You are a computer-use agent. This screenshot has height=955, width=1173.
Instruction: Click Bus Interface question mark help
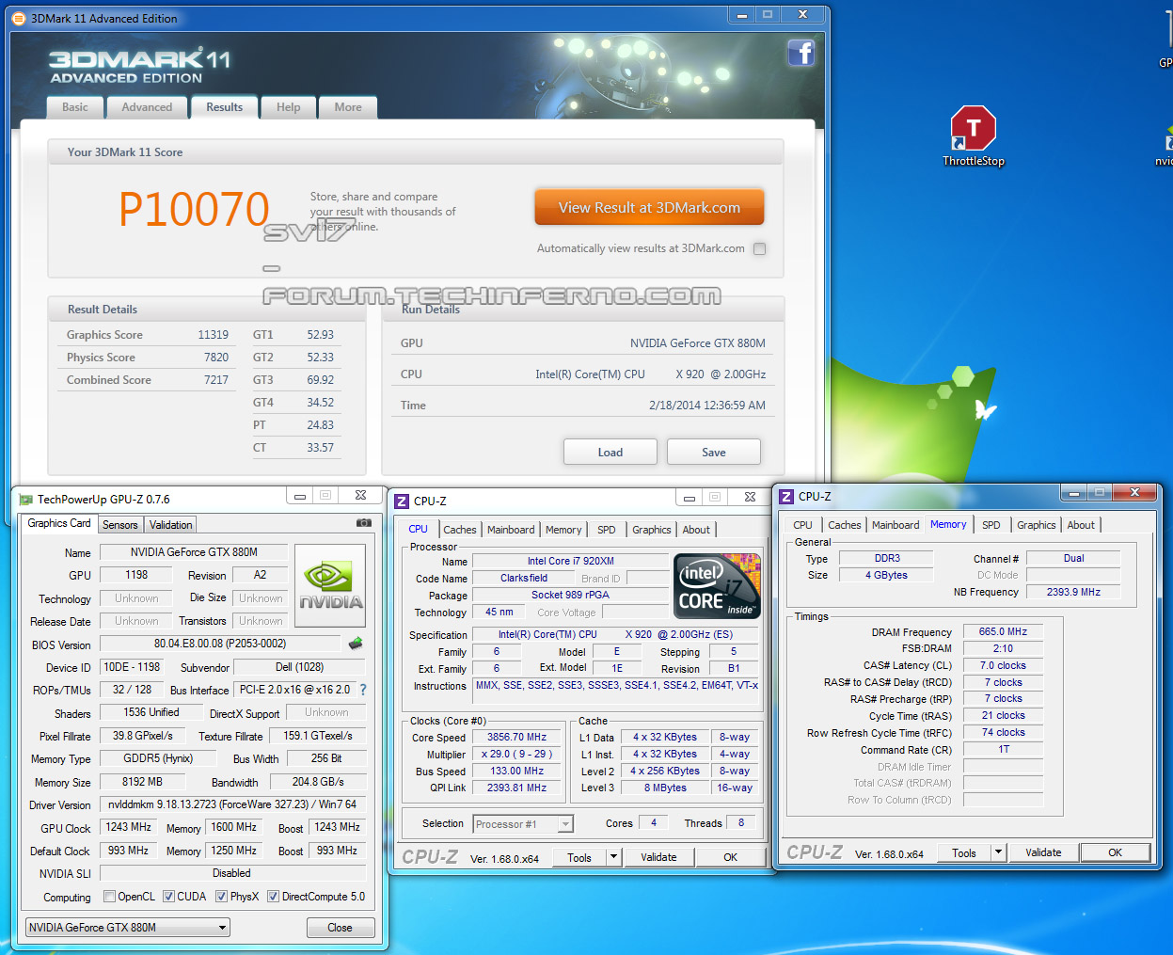pyautogui.click(x=363, y=690)
